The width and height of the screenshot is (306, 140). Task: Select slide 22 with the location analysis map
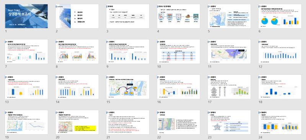pyautogui.click(x=179, y=122)
